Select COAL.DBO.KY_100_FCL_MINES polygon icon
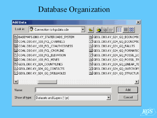This screenshot has width=157, height=118. (x=16, y=60)
